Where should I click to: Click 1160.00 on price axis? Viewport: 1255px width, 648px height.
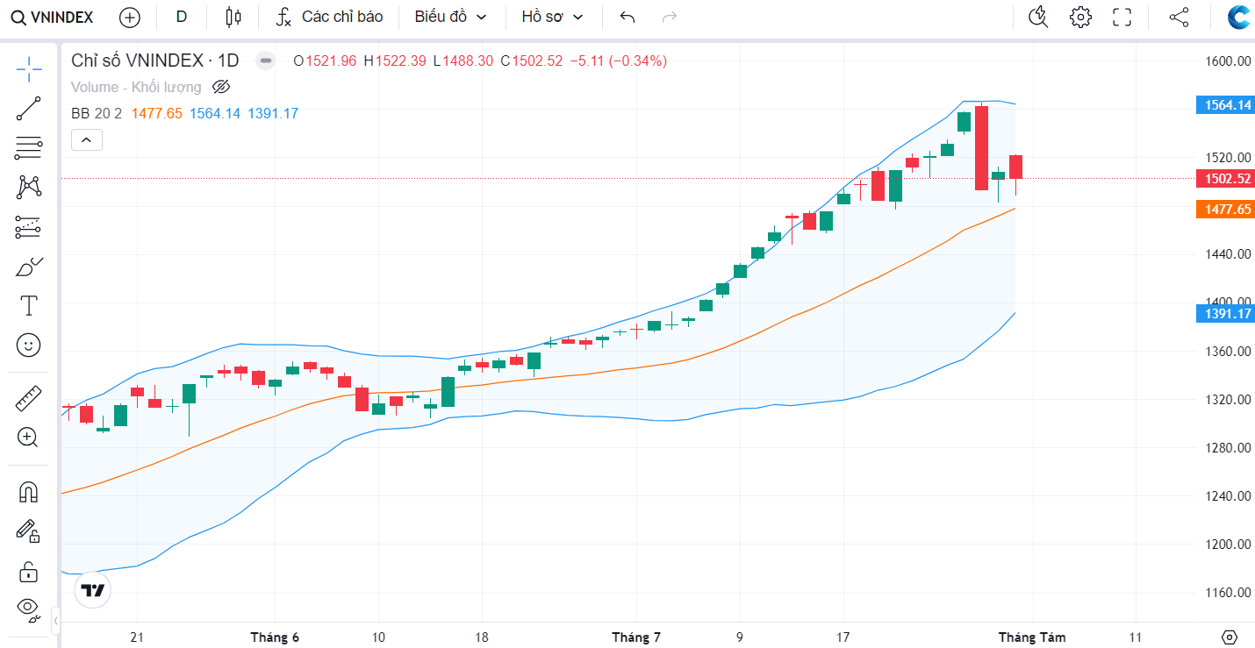click(1227, 593)
